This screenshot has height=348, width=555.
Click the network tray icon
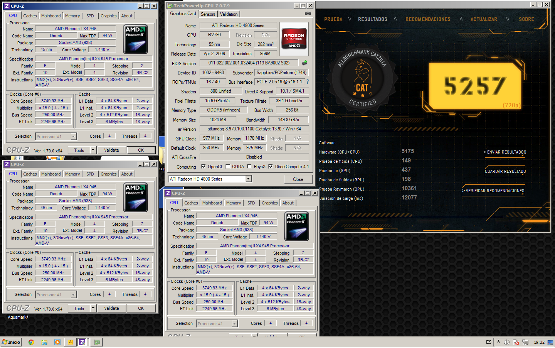click(x=525, y=342)
